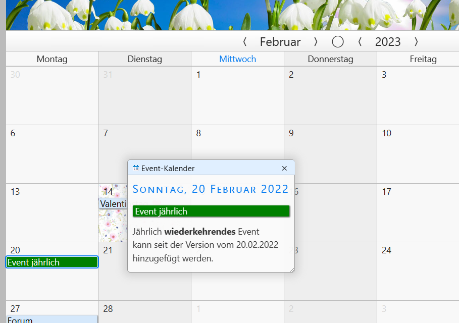Close the Event-Kalender popup
Image resolution: width=459 pixels, height=323 pixels.
click(x=284, y=168)
